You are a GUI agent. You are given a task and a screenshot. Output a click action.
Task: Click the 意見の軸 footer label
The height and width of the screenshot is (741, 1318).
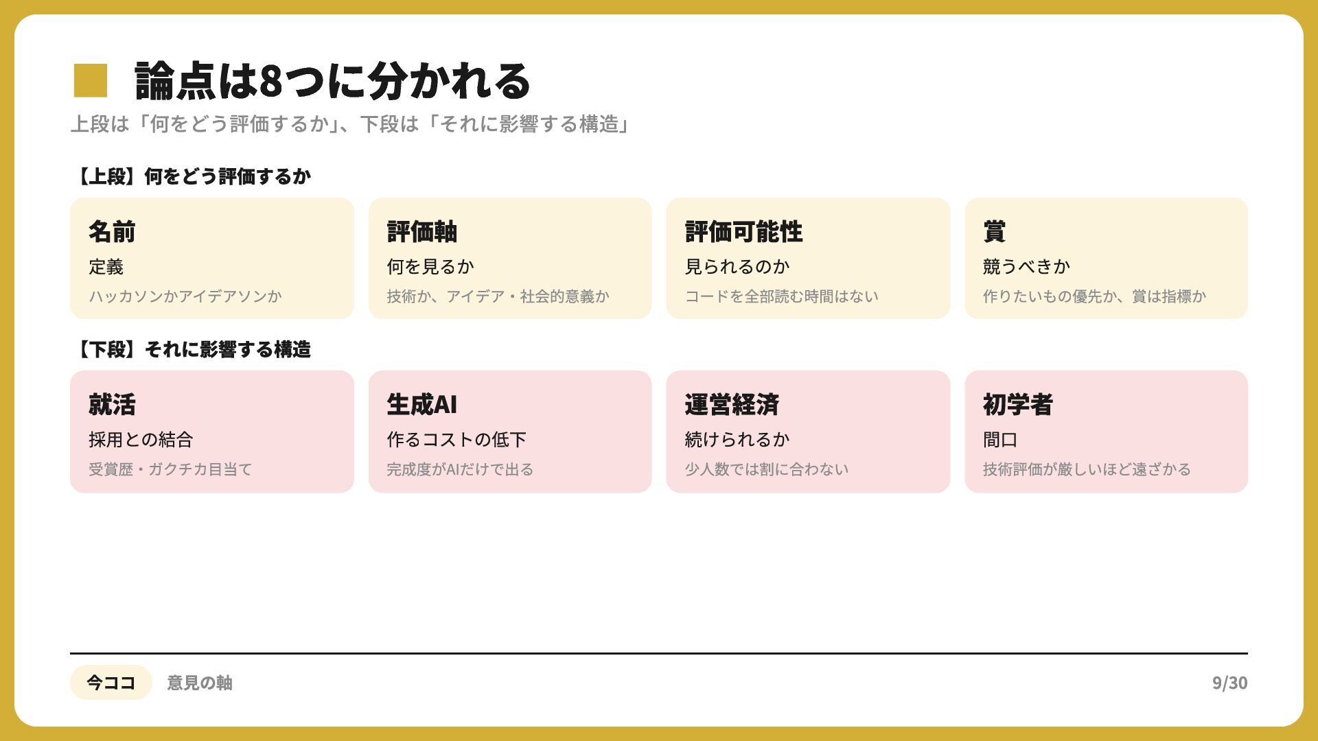tap(200, 683)
